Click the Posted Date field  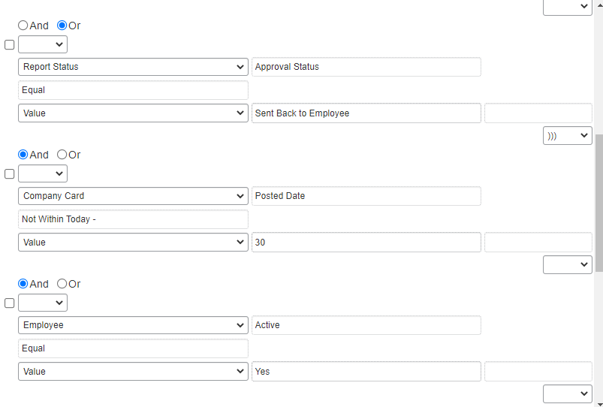click(366, 196)
